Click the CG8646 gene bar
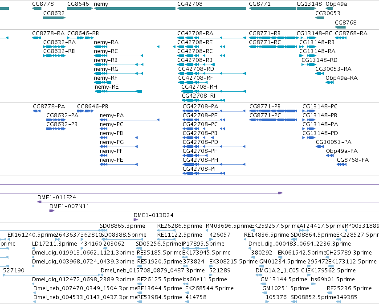 (80, 8)
